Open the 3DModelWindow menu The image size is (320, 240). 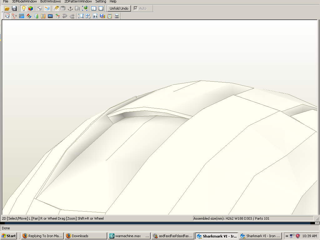[24, 2]
